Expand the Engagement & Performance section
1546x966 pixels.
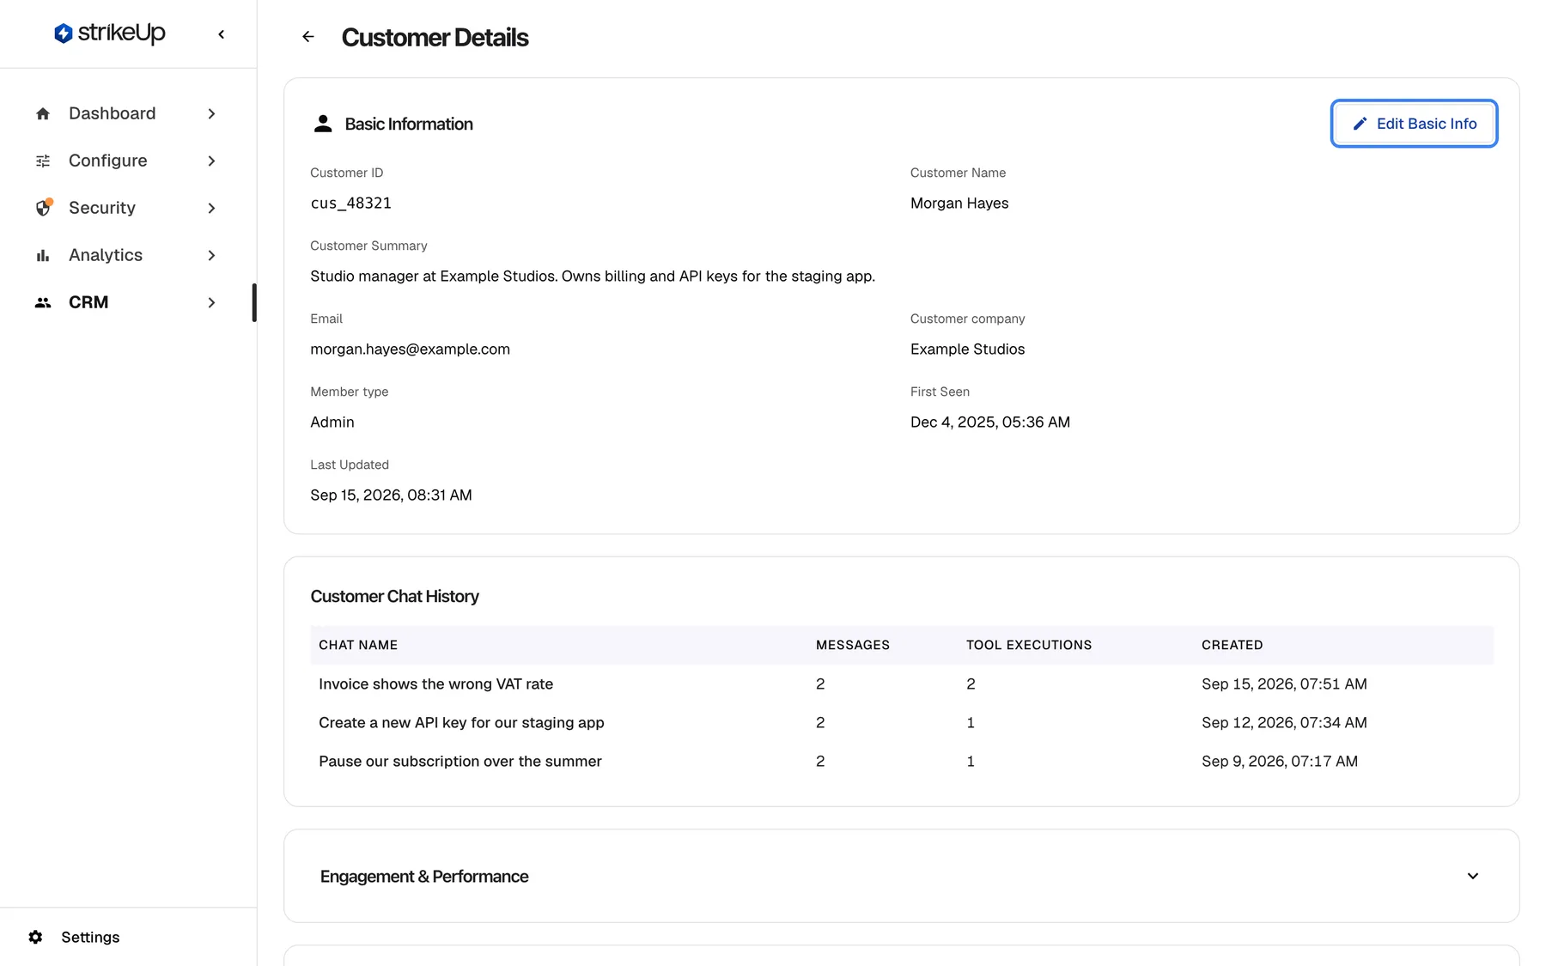(1473, 877)
